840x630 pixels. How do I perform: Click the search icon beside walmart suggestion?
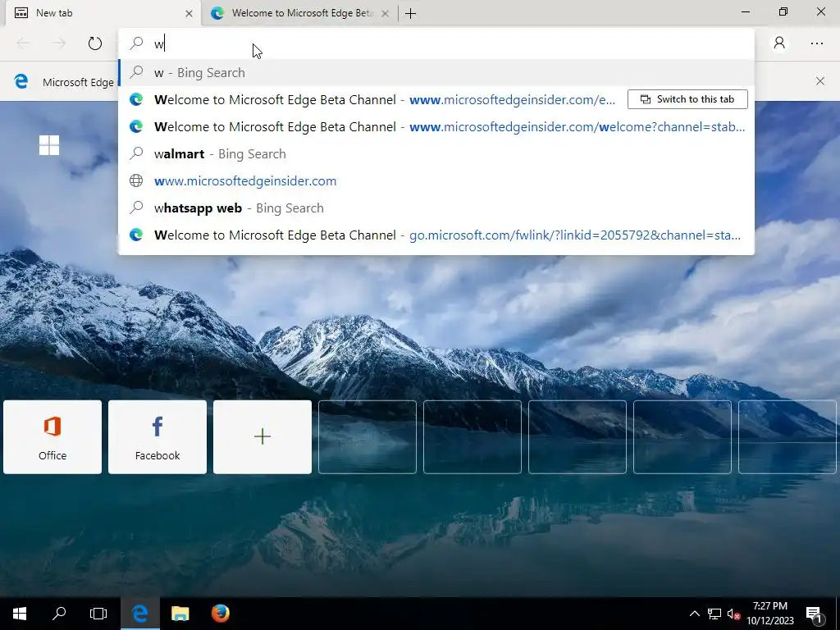(x=137, y=153)
